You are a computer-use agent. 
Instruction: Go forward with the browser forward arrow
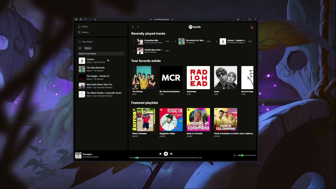[90, 19]
